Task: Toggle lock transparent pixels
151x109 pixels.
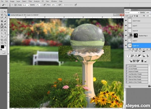Action: tap(130, 16)
